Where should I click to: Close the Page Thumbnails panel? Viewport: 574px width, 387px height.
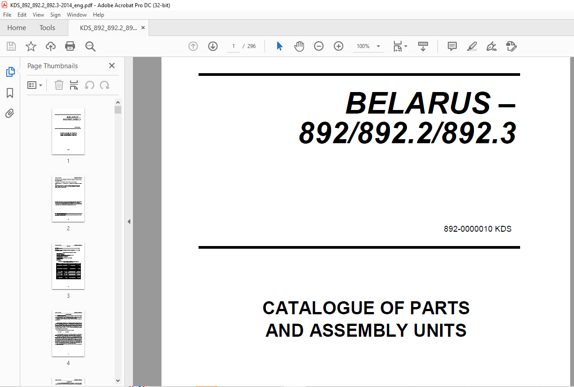(112, 66)
